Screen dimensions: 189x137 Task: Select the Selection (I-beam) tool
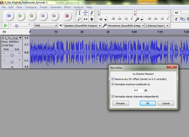click(79, 13)
